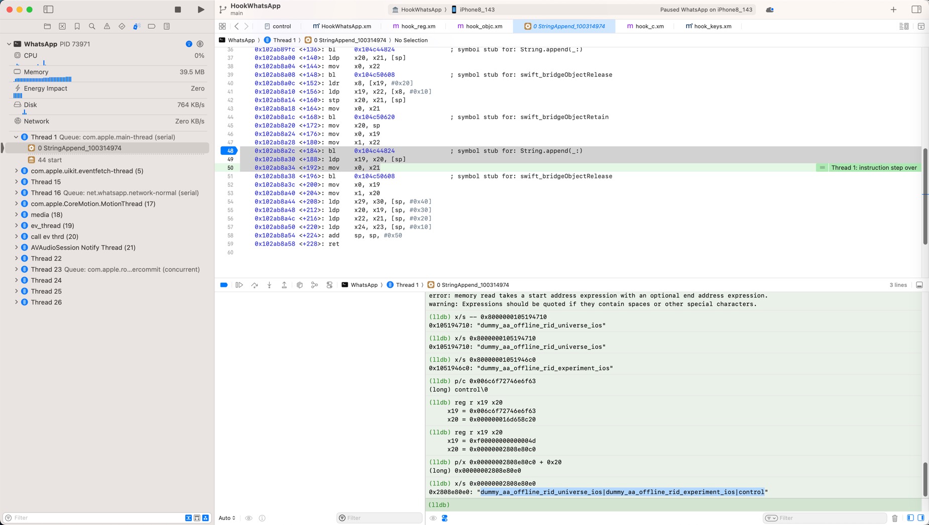Open Environment Overrides
Viewport: 929px width, 525px height.
pyautogui.click(x=329, y=285)
